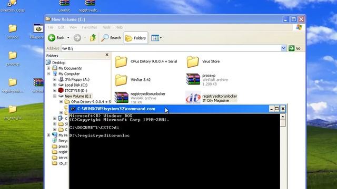The image size is (337, 189).
Task: Expand ITCITY15 (D:) node
Action: click(55, 90)
